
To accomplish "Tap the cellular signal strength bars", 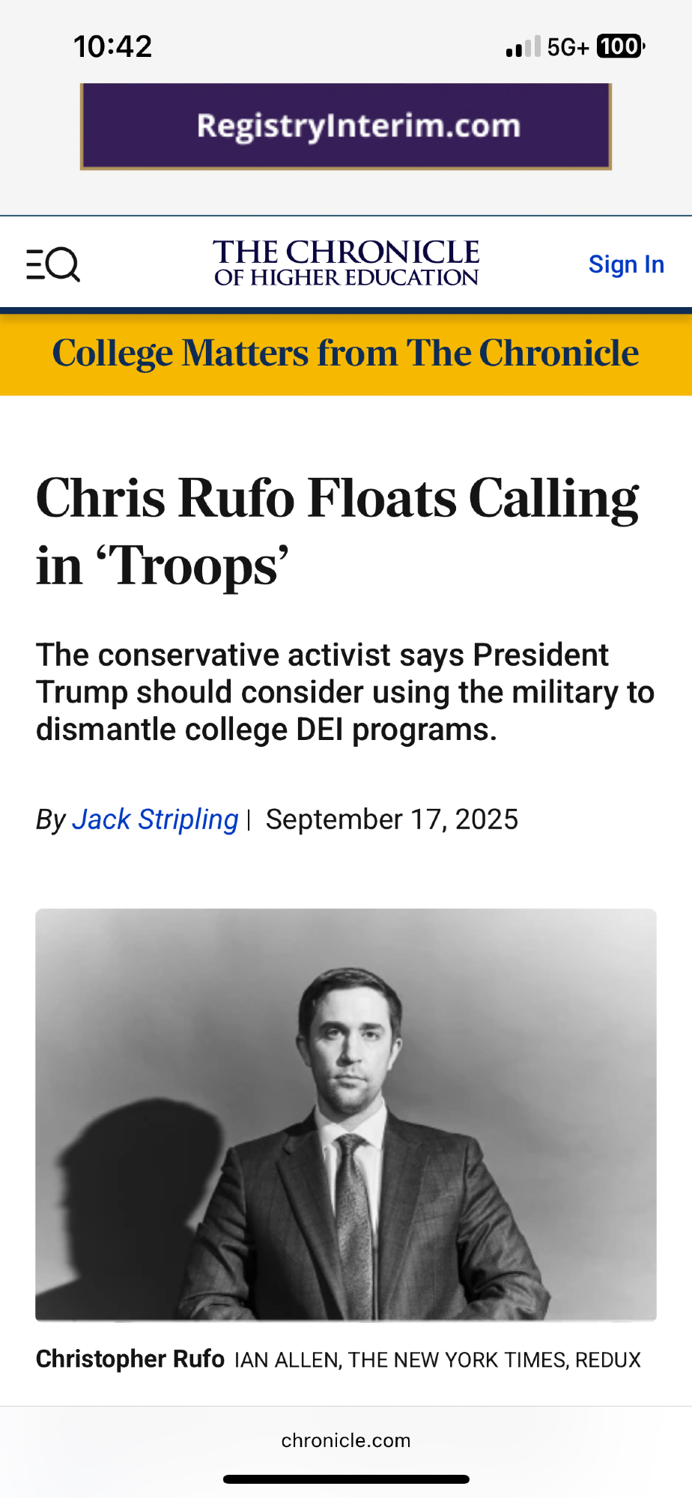I will tap(523, 47).
